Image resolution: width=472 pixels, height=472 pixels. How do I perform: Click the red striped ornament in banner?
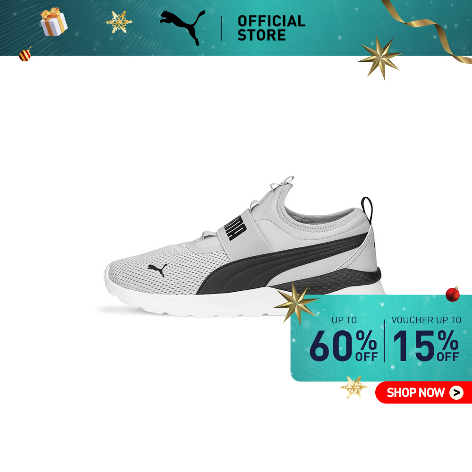click(x=25, y=54)
